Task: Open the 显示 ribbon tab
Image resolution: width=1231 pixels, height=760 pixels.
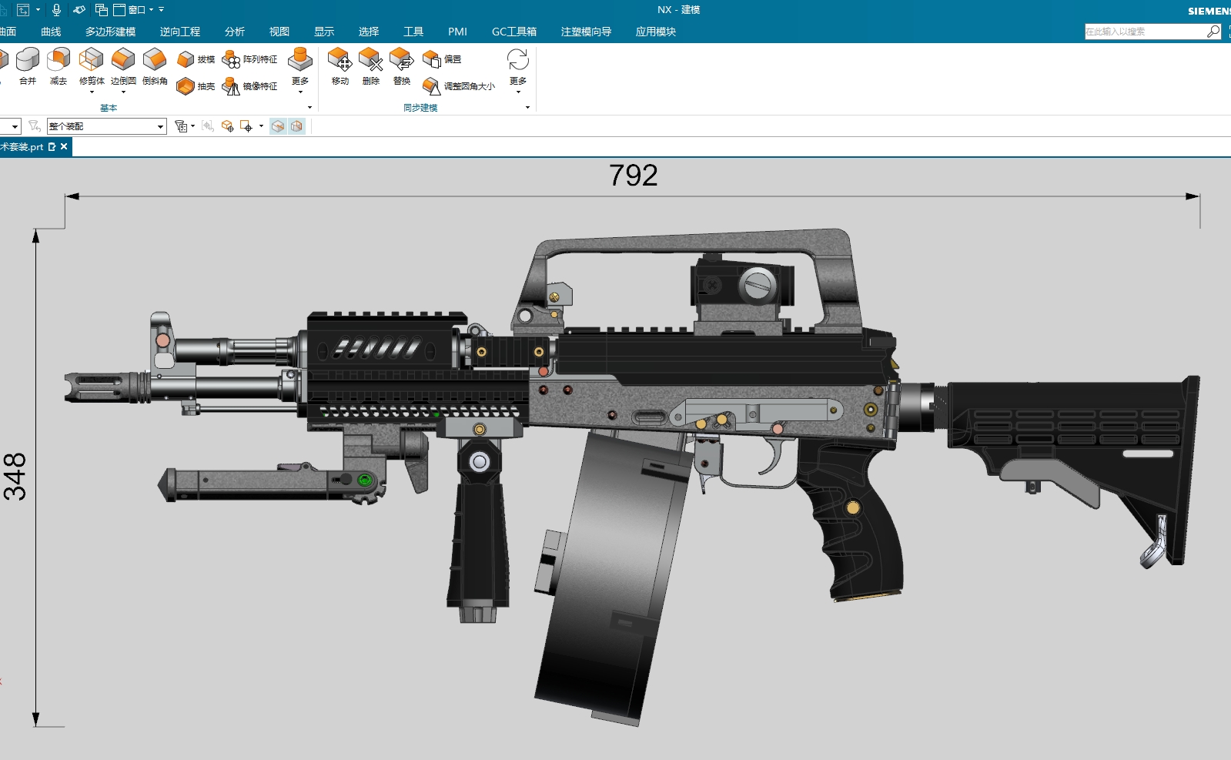Action: coord(324,32)
